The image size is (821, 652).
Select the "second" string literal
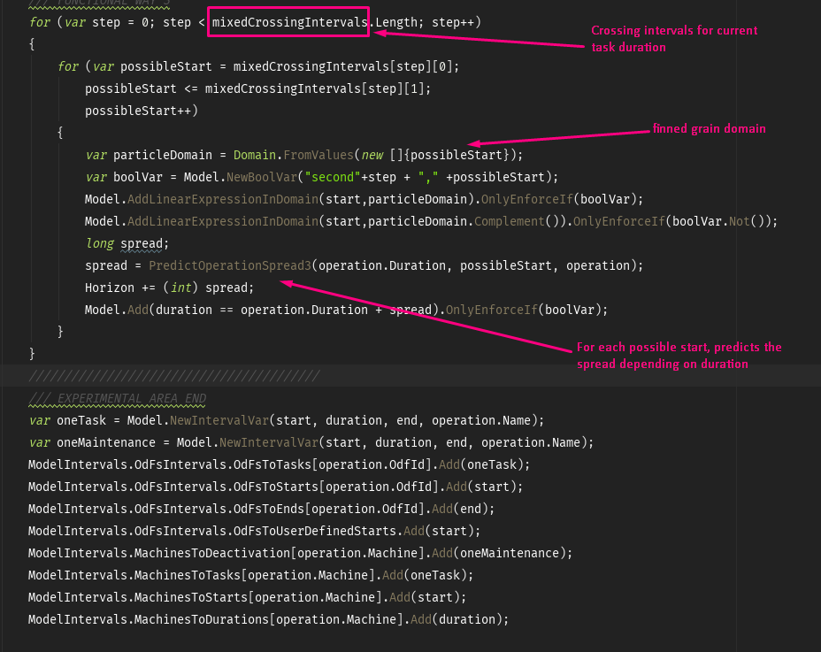point(333,178)
